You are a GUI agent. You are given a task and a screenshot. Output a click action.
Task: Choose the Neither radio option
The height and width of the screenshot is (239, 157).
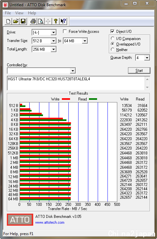coord(113,49)
